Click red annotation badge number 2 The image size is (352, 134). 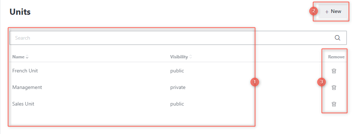(314, 11)
